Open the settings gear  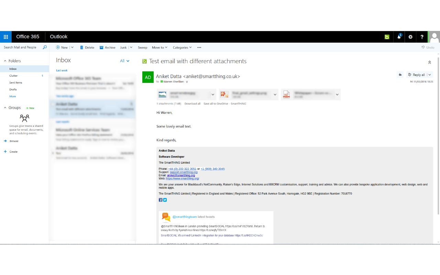pyautogui.click(x=410, y=37)
